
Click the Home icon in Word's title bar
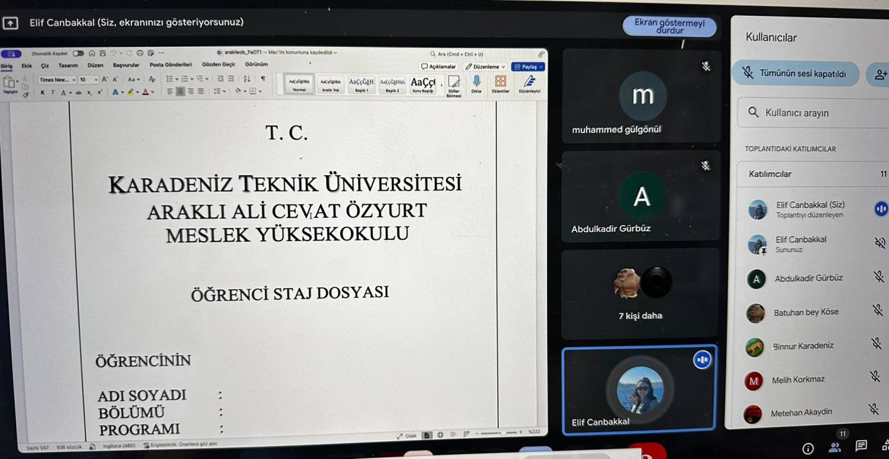pos(92,54)
